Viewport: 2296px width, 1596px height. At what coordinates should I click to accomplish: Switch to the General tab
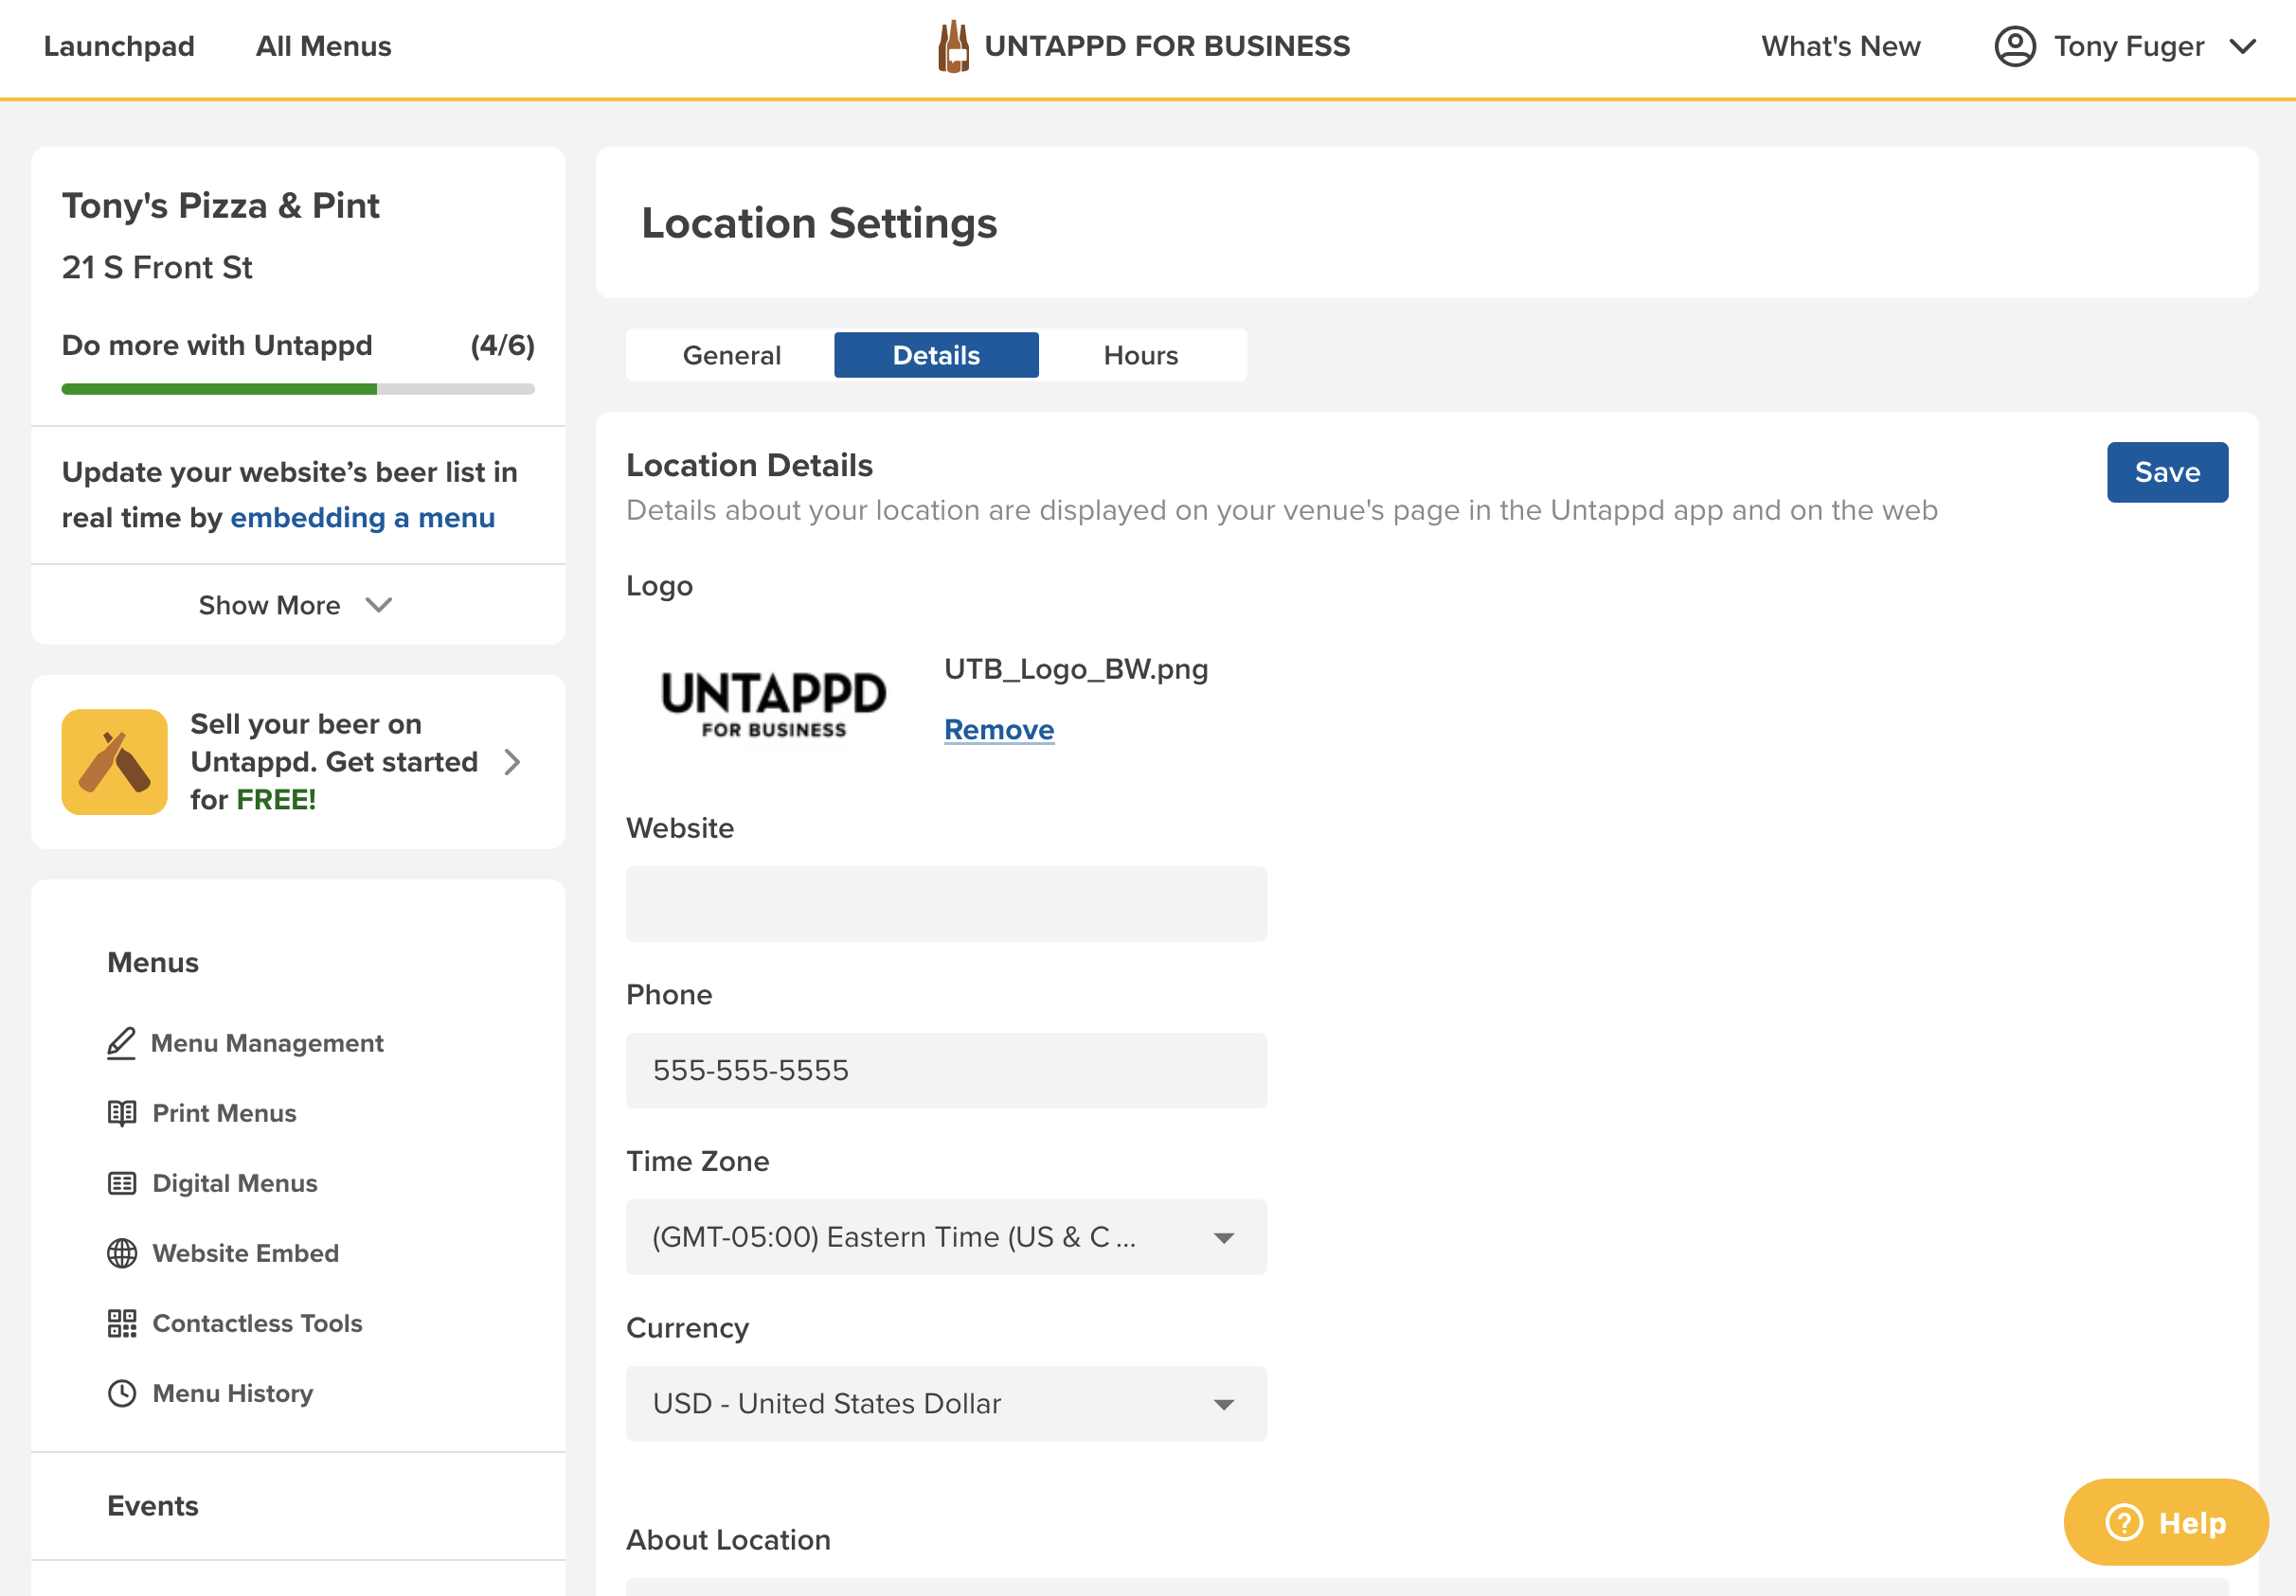pyautogui.click(x=731, y=355)
